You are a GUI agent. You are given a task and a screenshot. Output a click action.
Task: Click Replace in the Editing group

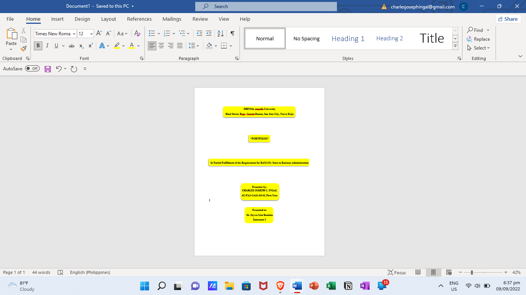[478, 39]
